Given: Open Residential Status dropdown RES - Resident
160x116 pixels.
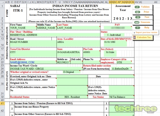Looking at the screenshot, I should pyautogui.click(x=72, y=97).
